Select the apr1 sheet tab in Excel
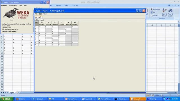 click(x=12, y=93)
